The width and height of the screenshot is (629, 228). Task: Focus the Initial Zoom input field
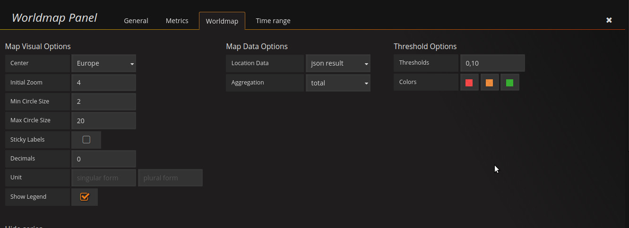point(103,82)
